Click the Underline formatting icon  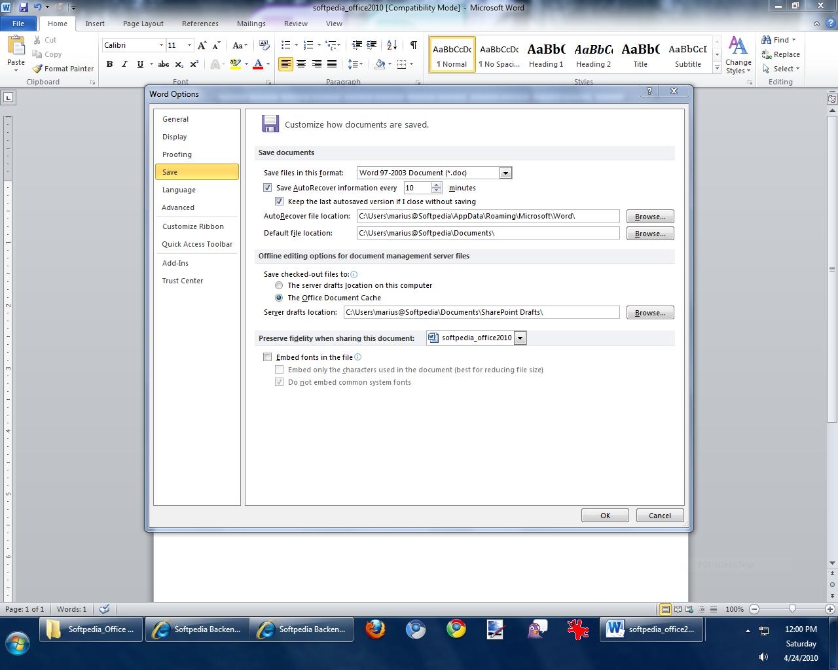(x=140, y=64)
